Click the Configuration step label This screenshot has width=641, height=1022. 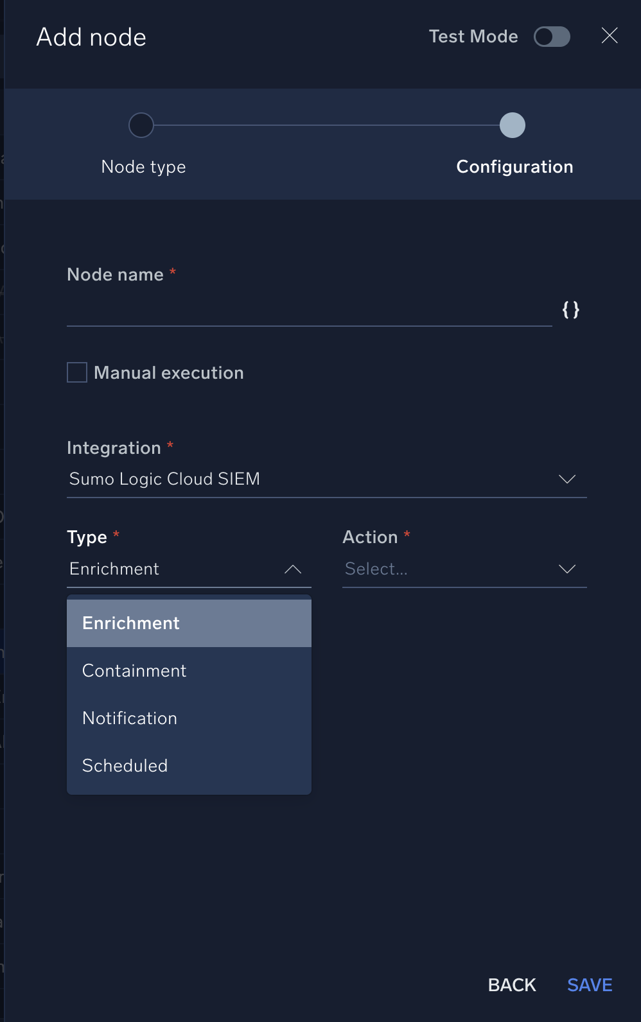pyautogui.click(x=514, y=167)
